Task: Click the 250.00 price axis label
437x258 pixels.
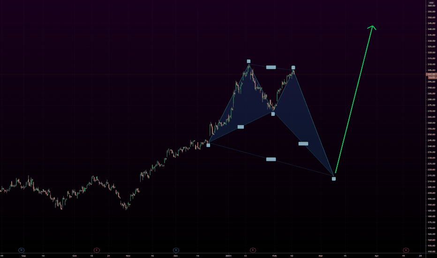Action: click(x=431, y=135)
